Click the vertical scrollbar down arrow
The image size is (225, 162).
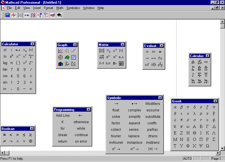(222, 148)
